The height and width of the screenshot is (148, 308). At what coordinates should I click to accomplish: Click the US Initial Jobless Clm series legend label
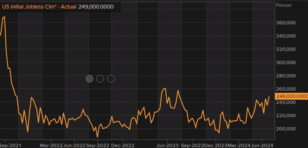click(39, 7)
